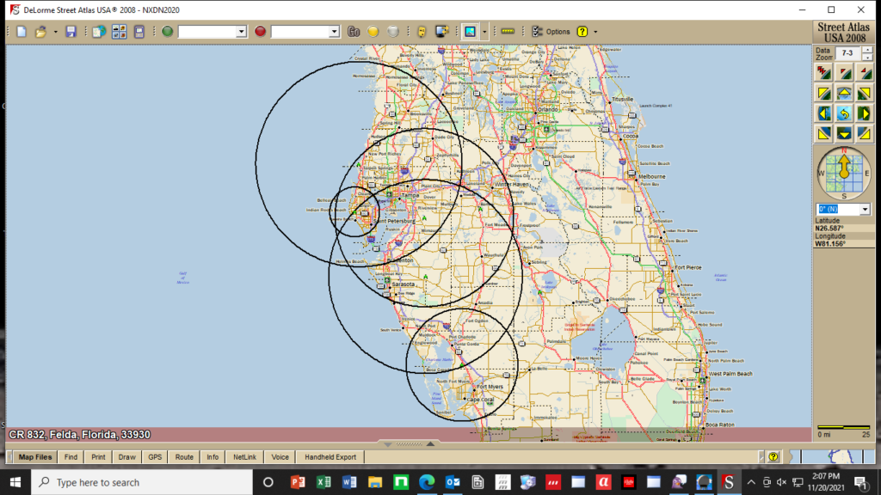Switch to the Find tab
Viewport: 881px width, 495px height.
(71, 456)
